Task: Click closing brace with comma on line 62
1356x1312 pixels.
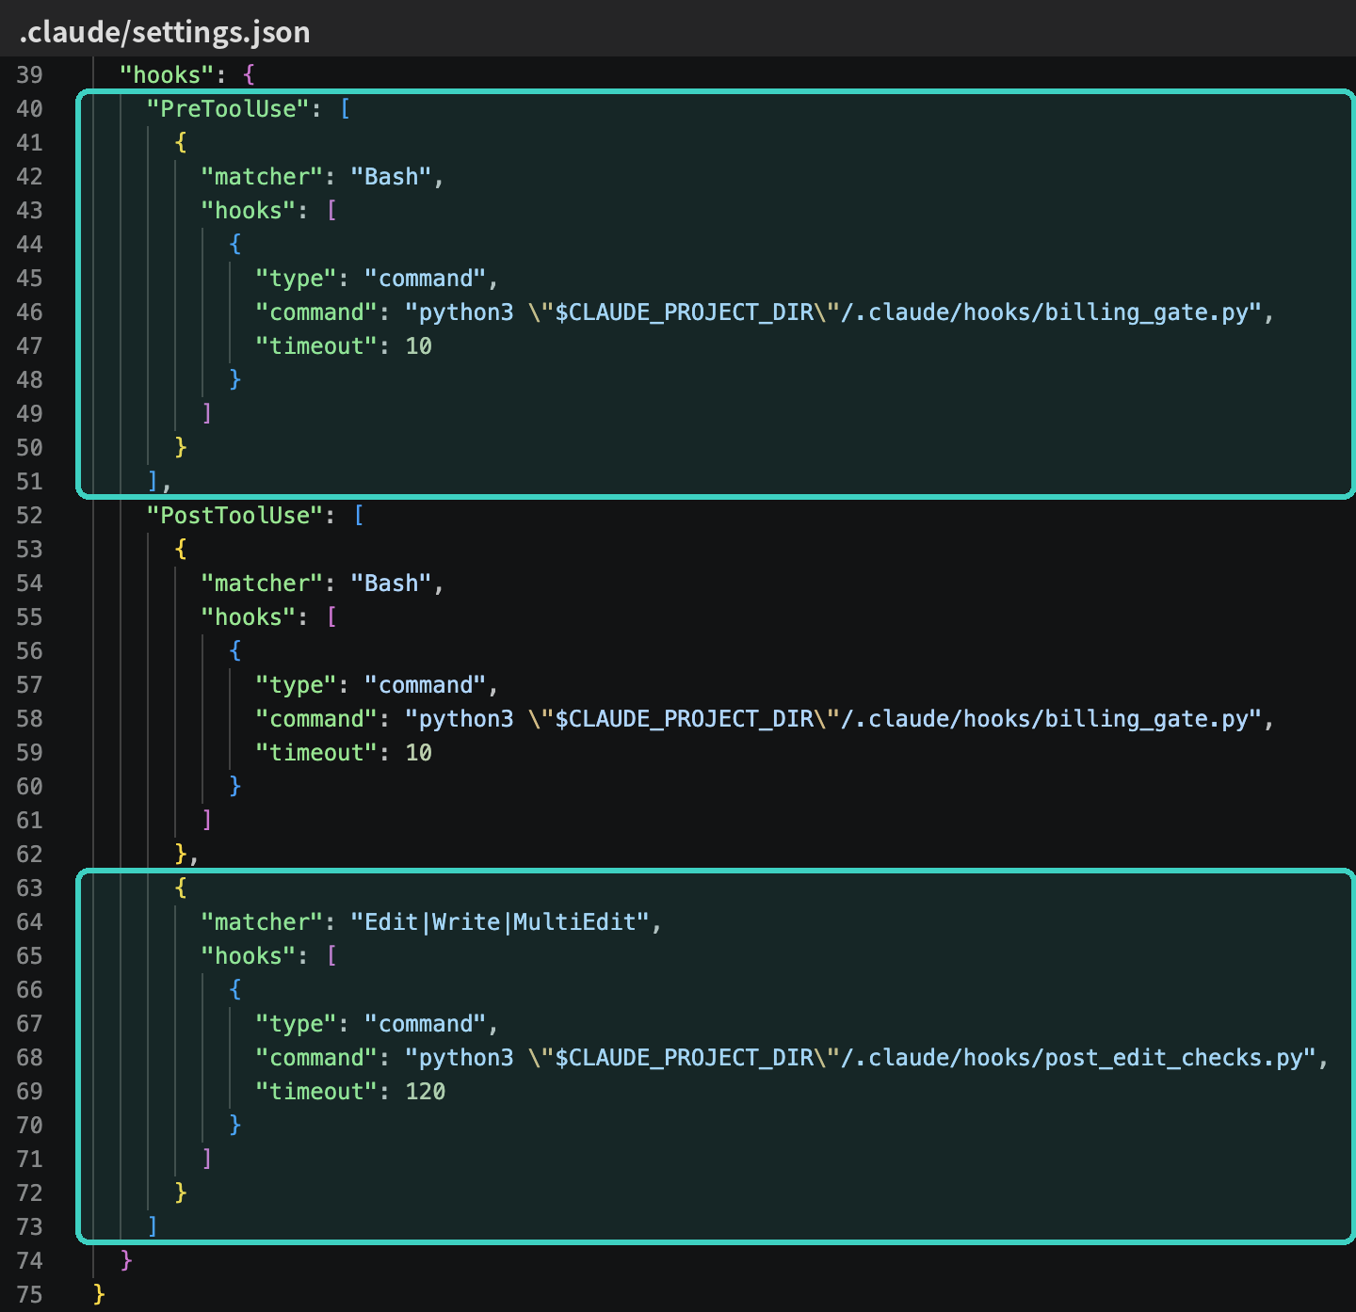Action: 186,855
